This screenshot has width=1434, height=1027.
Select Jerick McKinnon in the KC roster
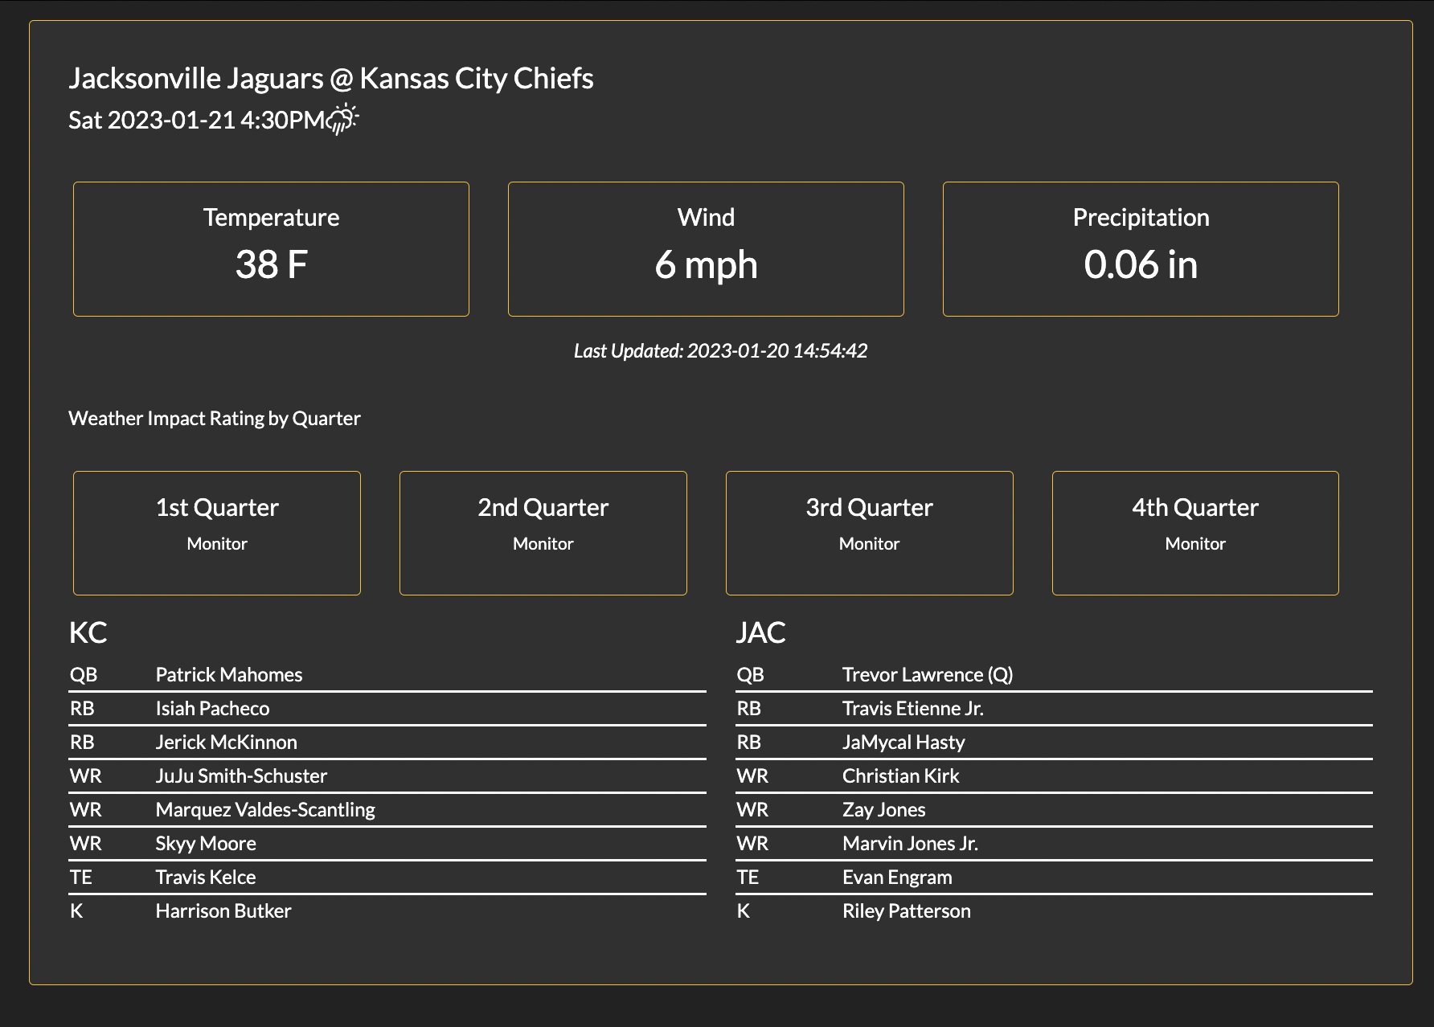[226, 742]
